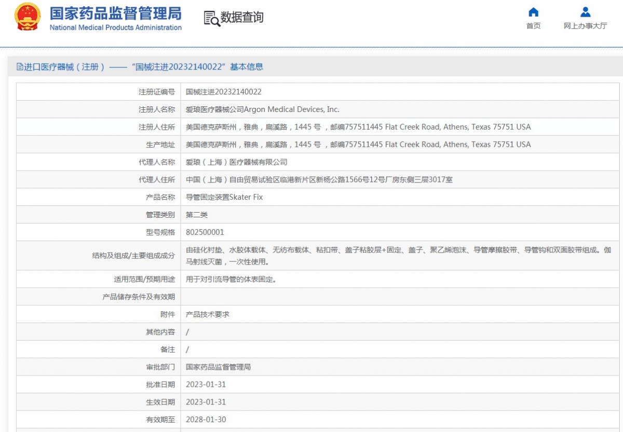Click the 注册人名称 label cell
Viewport: 623px width, 432px height.
point(99,109)
